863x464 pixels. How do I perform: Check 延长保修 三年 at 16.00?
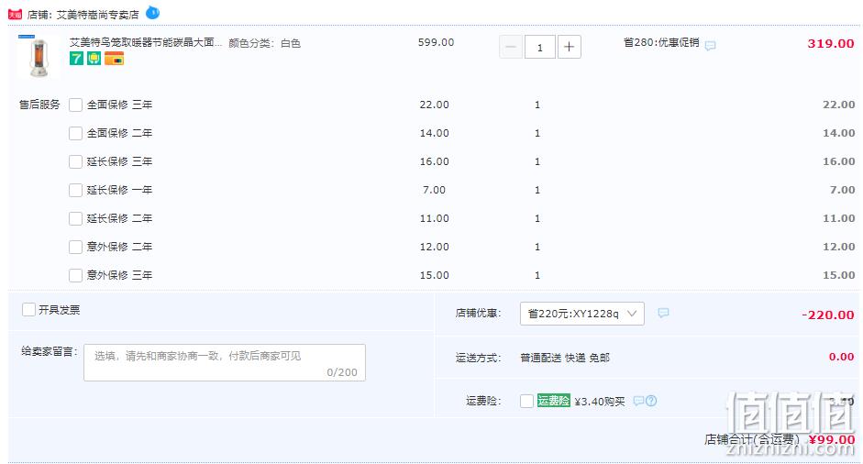(75, 161)
